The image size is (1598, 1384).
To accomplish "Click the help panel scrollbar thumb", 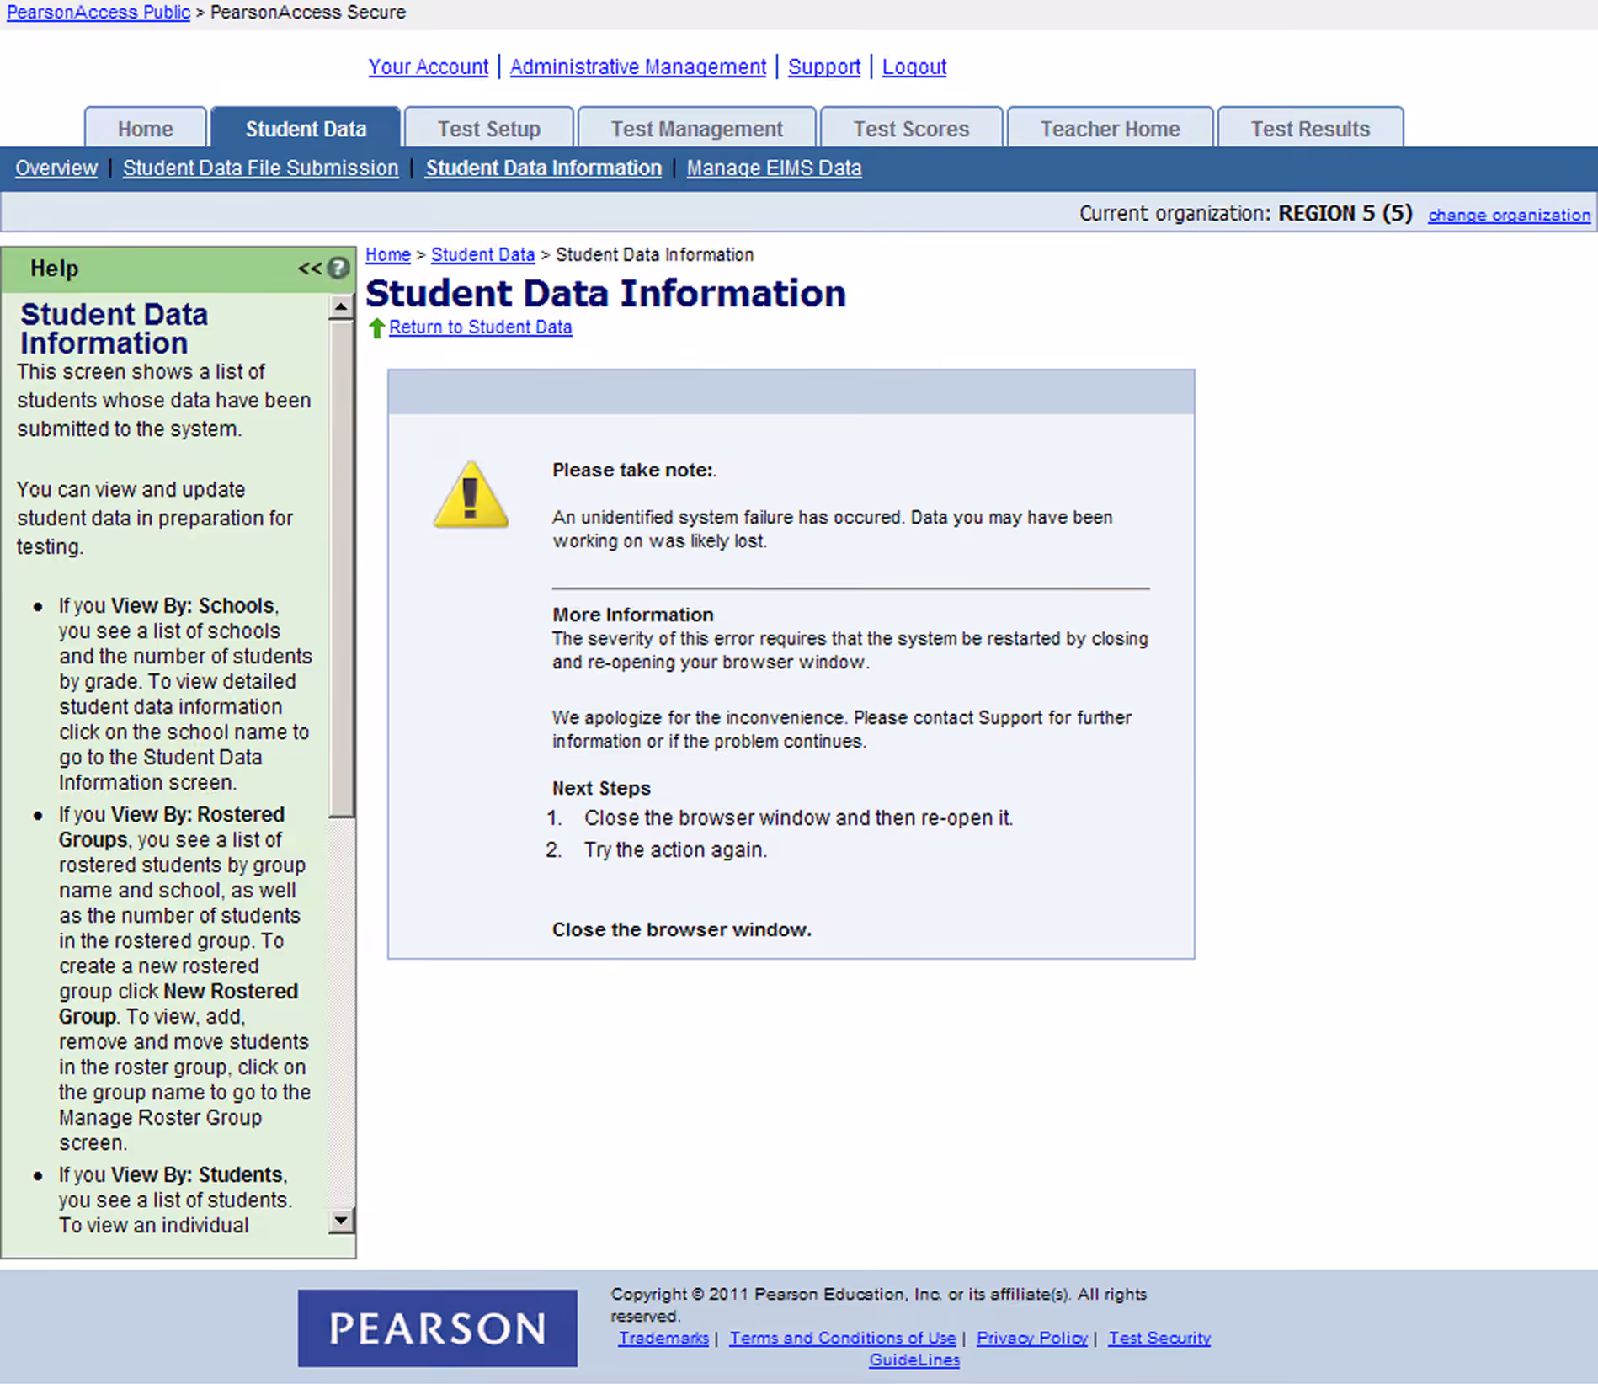I will pyautogui.click(x=341, y=568).
